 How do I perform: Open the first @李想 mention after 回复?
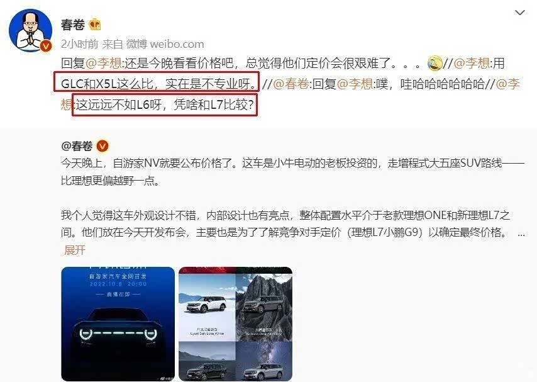tap(103, 63)
